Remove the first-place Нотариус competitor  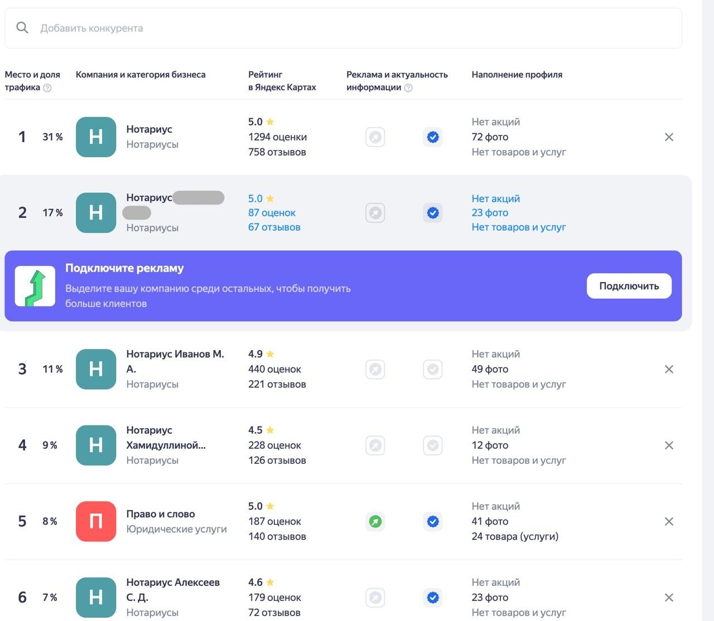click(669, 137)
